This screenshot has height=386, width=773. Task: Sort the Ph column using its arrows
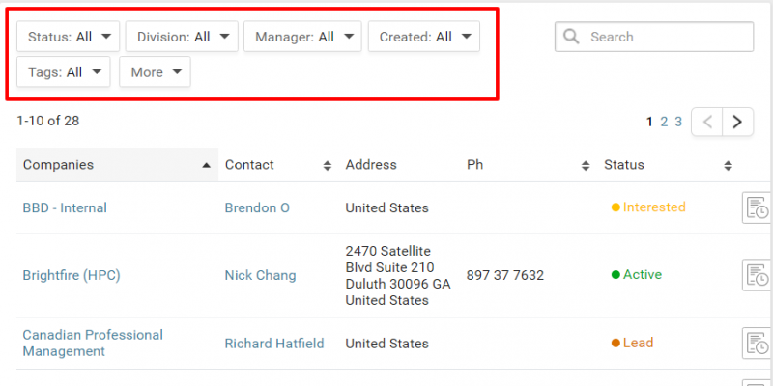[x=585, y=165]
